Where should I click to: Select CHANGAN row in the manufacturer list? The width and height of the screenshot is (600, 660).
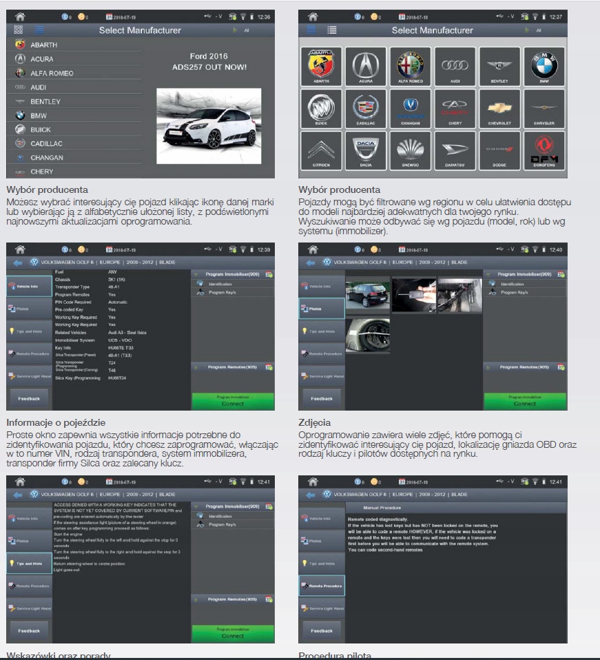pos(74,158)
